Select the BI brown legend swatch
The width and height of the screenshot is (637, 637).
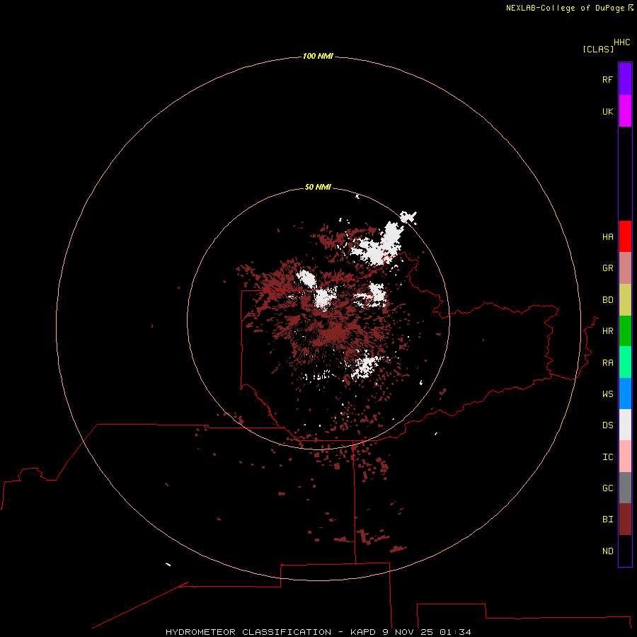pyautogui.click(x=625, y=520)
